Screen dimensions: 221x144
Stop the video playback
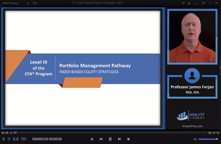click(128, 139)
